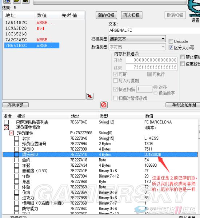Click the red arrow add-to-address-list icon
The image size is (200, 218).
click(x=90, y=96)
